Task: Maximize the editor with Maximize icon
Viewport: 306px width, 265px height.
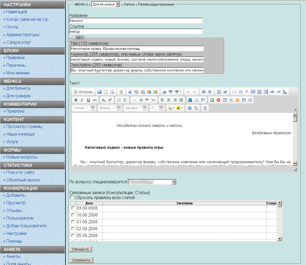Action: (x=190, y=108)
